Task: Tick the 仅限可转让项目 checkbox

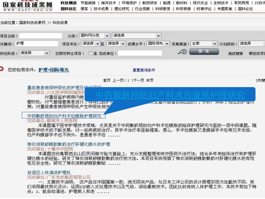Action: [x=90, y=53]
